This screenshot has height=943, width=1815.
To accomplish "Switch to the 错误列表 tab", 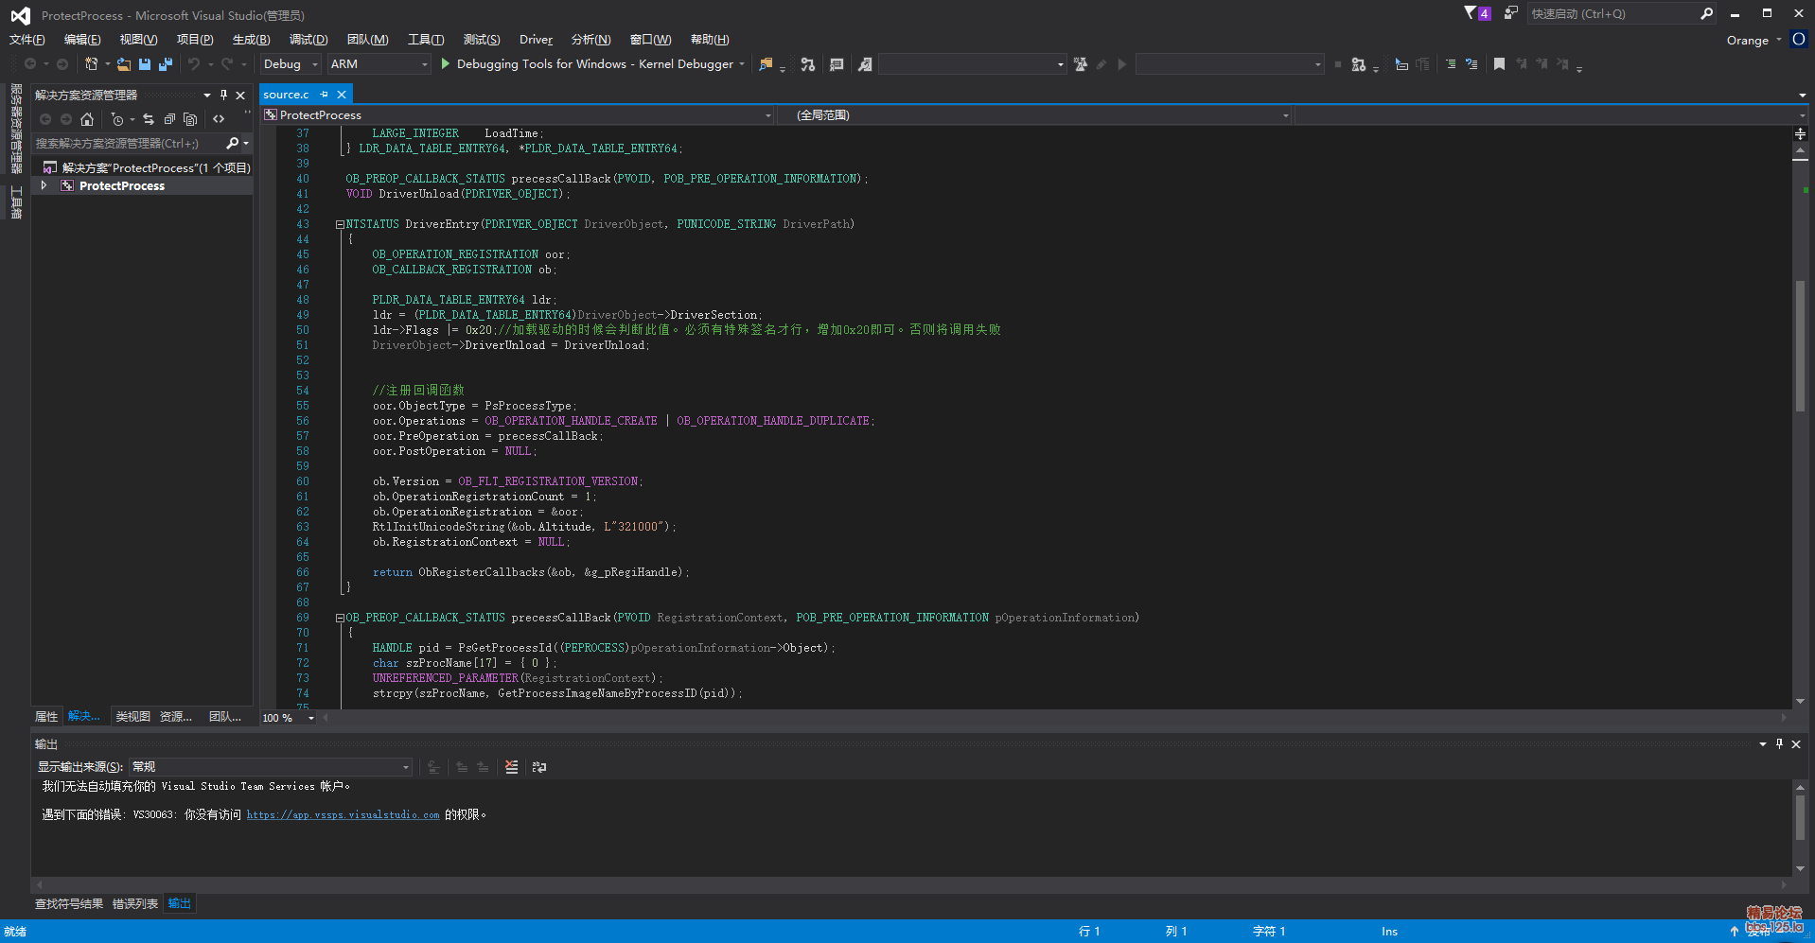I will tap(134, 904).
